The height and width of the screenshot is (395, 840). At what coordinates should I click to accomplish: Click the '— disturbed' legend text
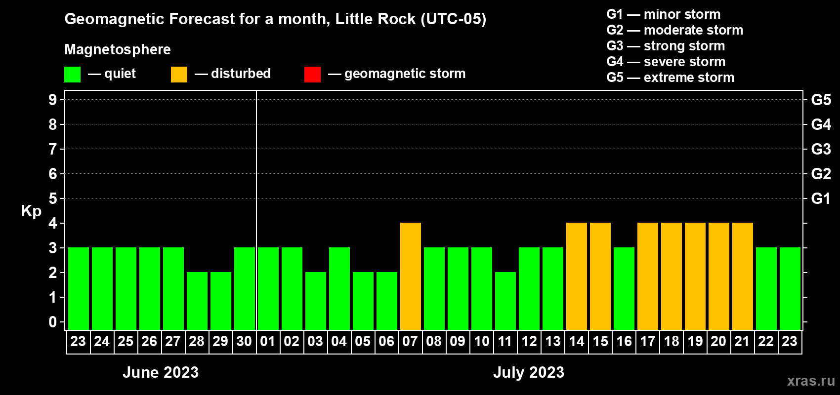[233, 74]
